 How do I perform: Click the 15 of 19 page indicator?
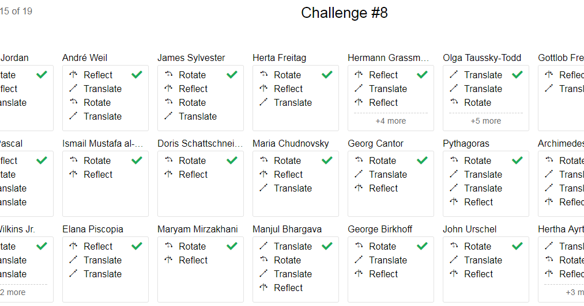point(16,12)
